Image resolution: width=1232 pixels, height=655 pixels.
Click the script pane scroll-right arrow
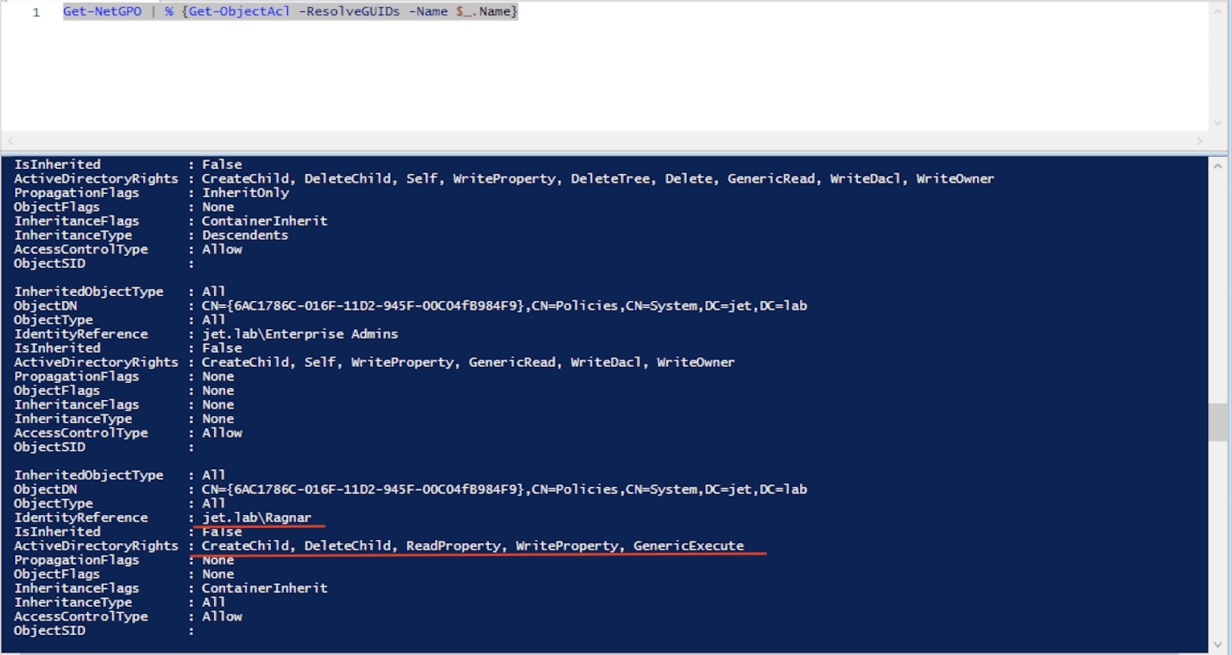tap(1199, 141)
